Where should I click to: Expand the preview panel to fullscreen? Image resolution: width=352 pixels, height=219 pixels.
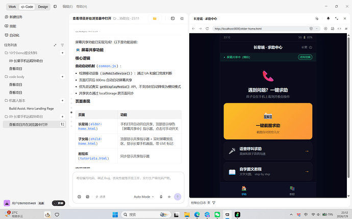(337, 19)
